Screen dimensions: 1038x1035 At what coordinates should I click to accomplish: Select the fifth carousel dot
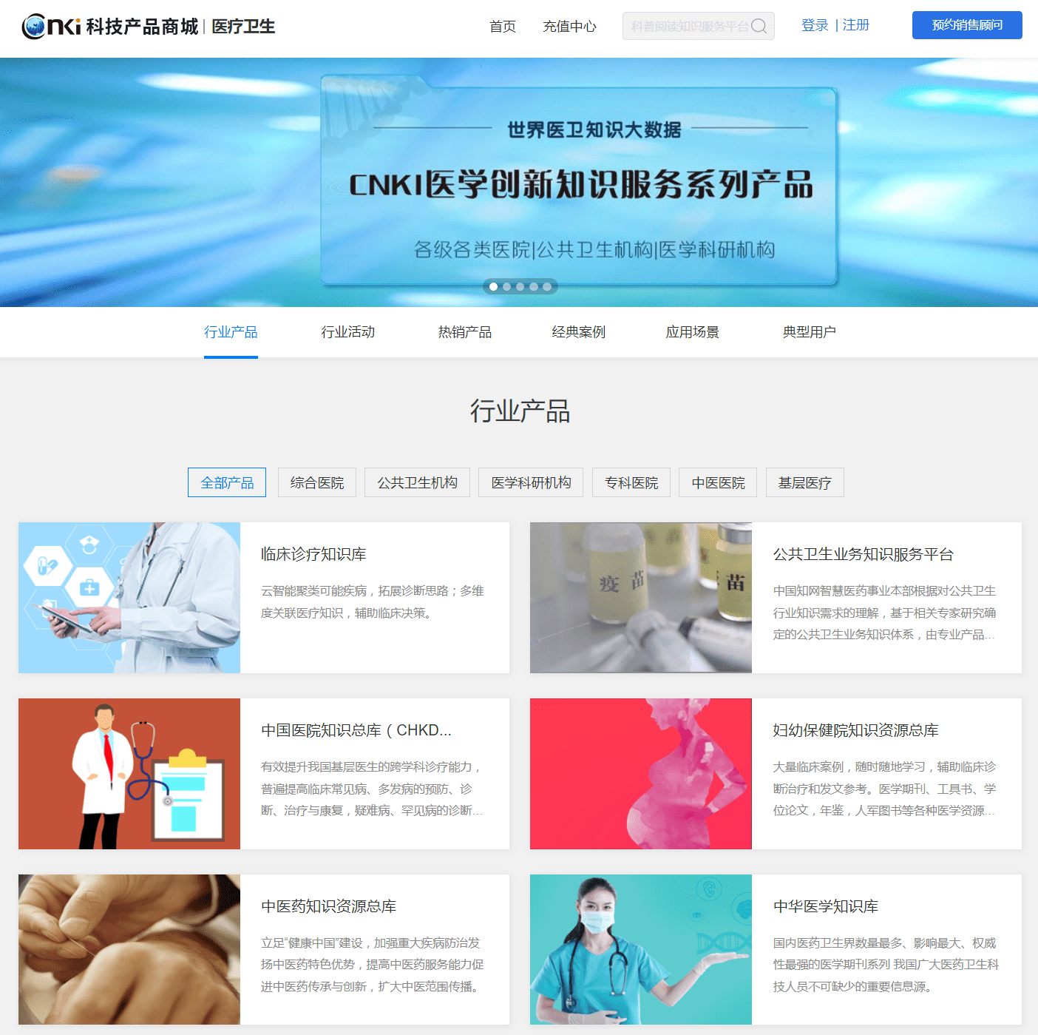point(547,287)
